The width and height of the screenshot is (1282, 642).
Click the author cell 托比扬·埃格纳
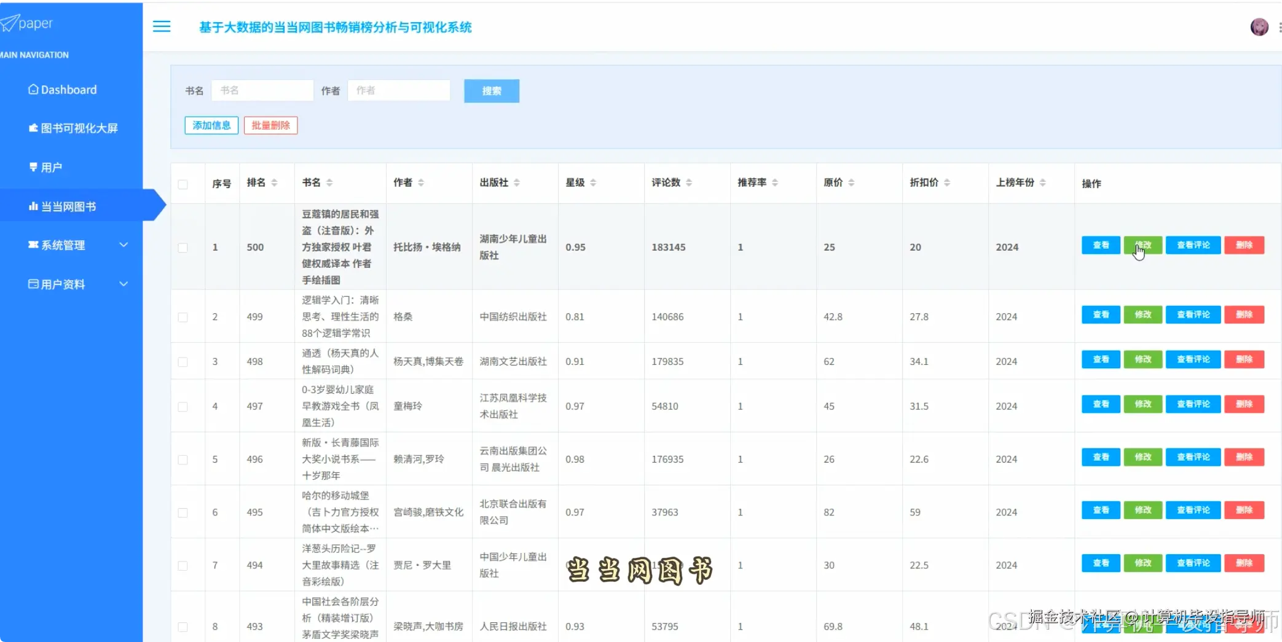coord(427,247)
